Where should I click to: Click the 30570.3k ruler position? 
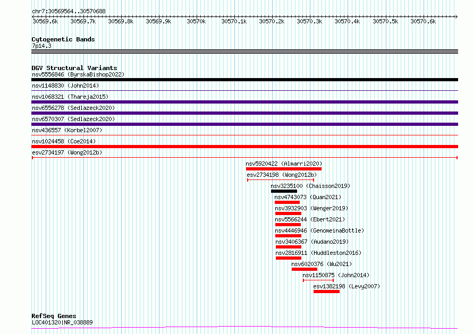[309, 21]
